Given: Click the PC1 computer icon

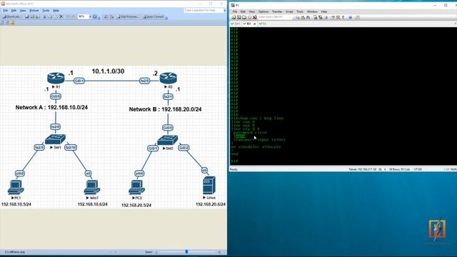Looking at the screenshot, I should (x=16, y=188).
